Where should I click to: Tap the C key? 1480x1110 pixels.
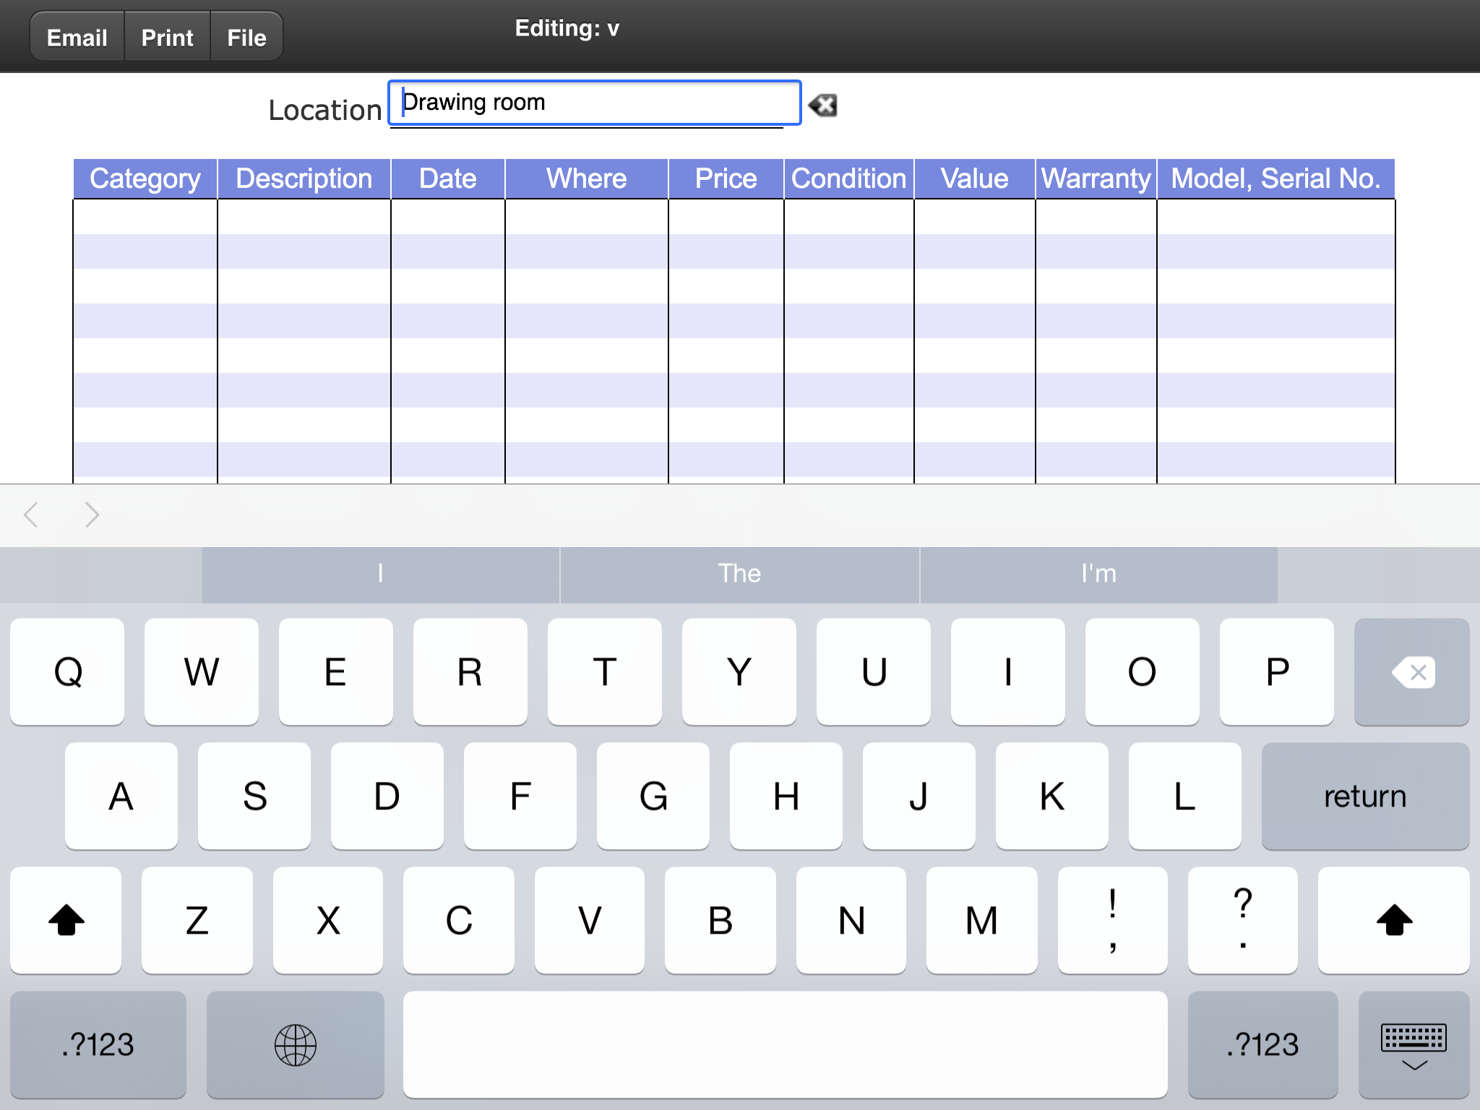pos(459,920)
